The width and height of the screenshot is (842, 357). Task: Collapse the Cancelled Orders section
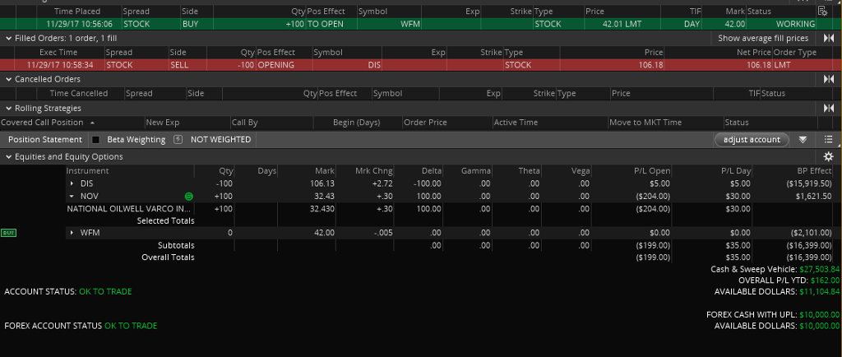[9, 79]
